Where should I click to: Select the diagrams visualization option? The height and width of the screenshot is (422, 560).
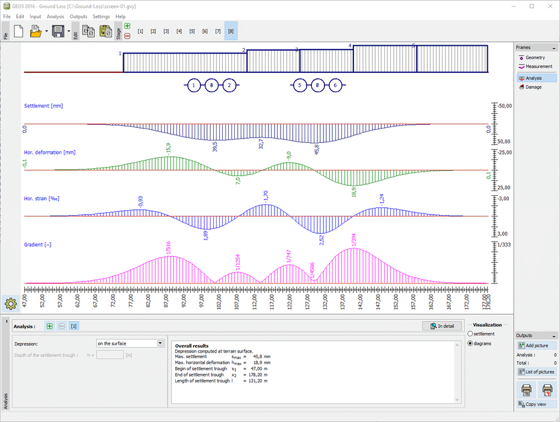tap(470, 344)
